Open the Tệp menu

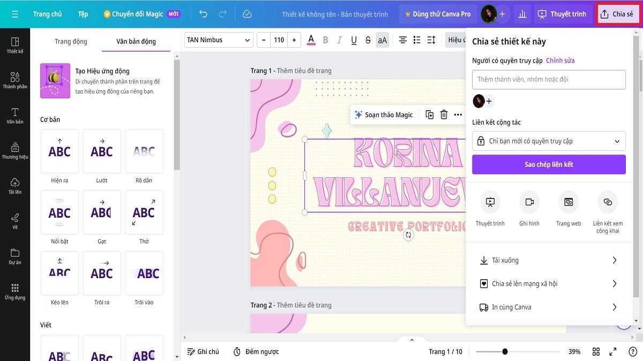83,14
